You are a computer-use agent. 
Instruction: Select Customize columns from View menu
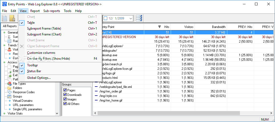(60, 53)
